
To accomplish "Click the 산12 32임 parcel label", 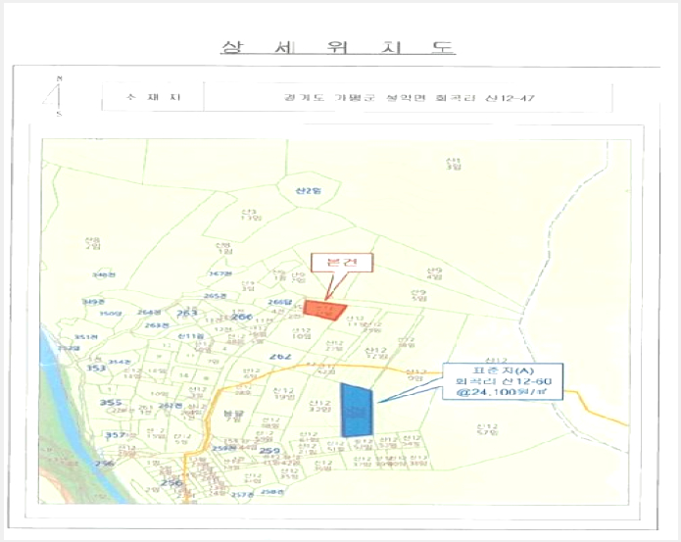I will 320,406.
